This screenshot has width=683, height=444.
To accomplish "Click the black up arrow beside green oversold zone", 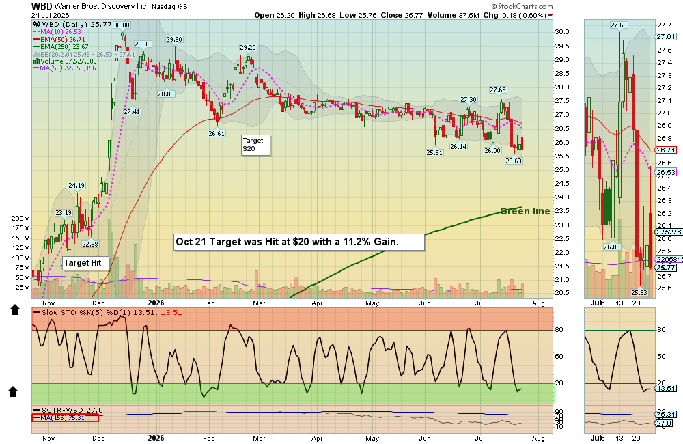I will tap(13, 391).
